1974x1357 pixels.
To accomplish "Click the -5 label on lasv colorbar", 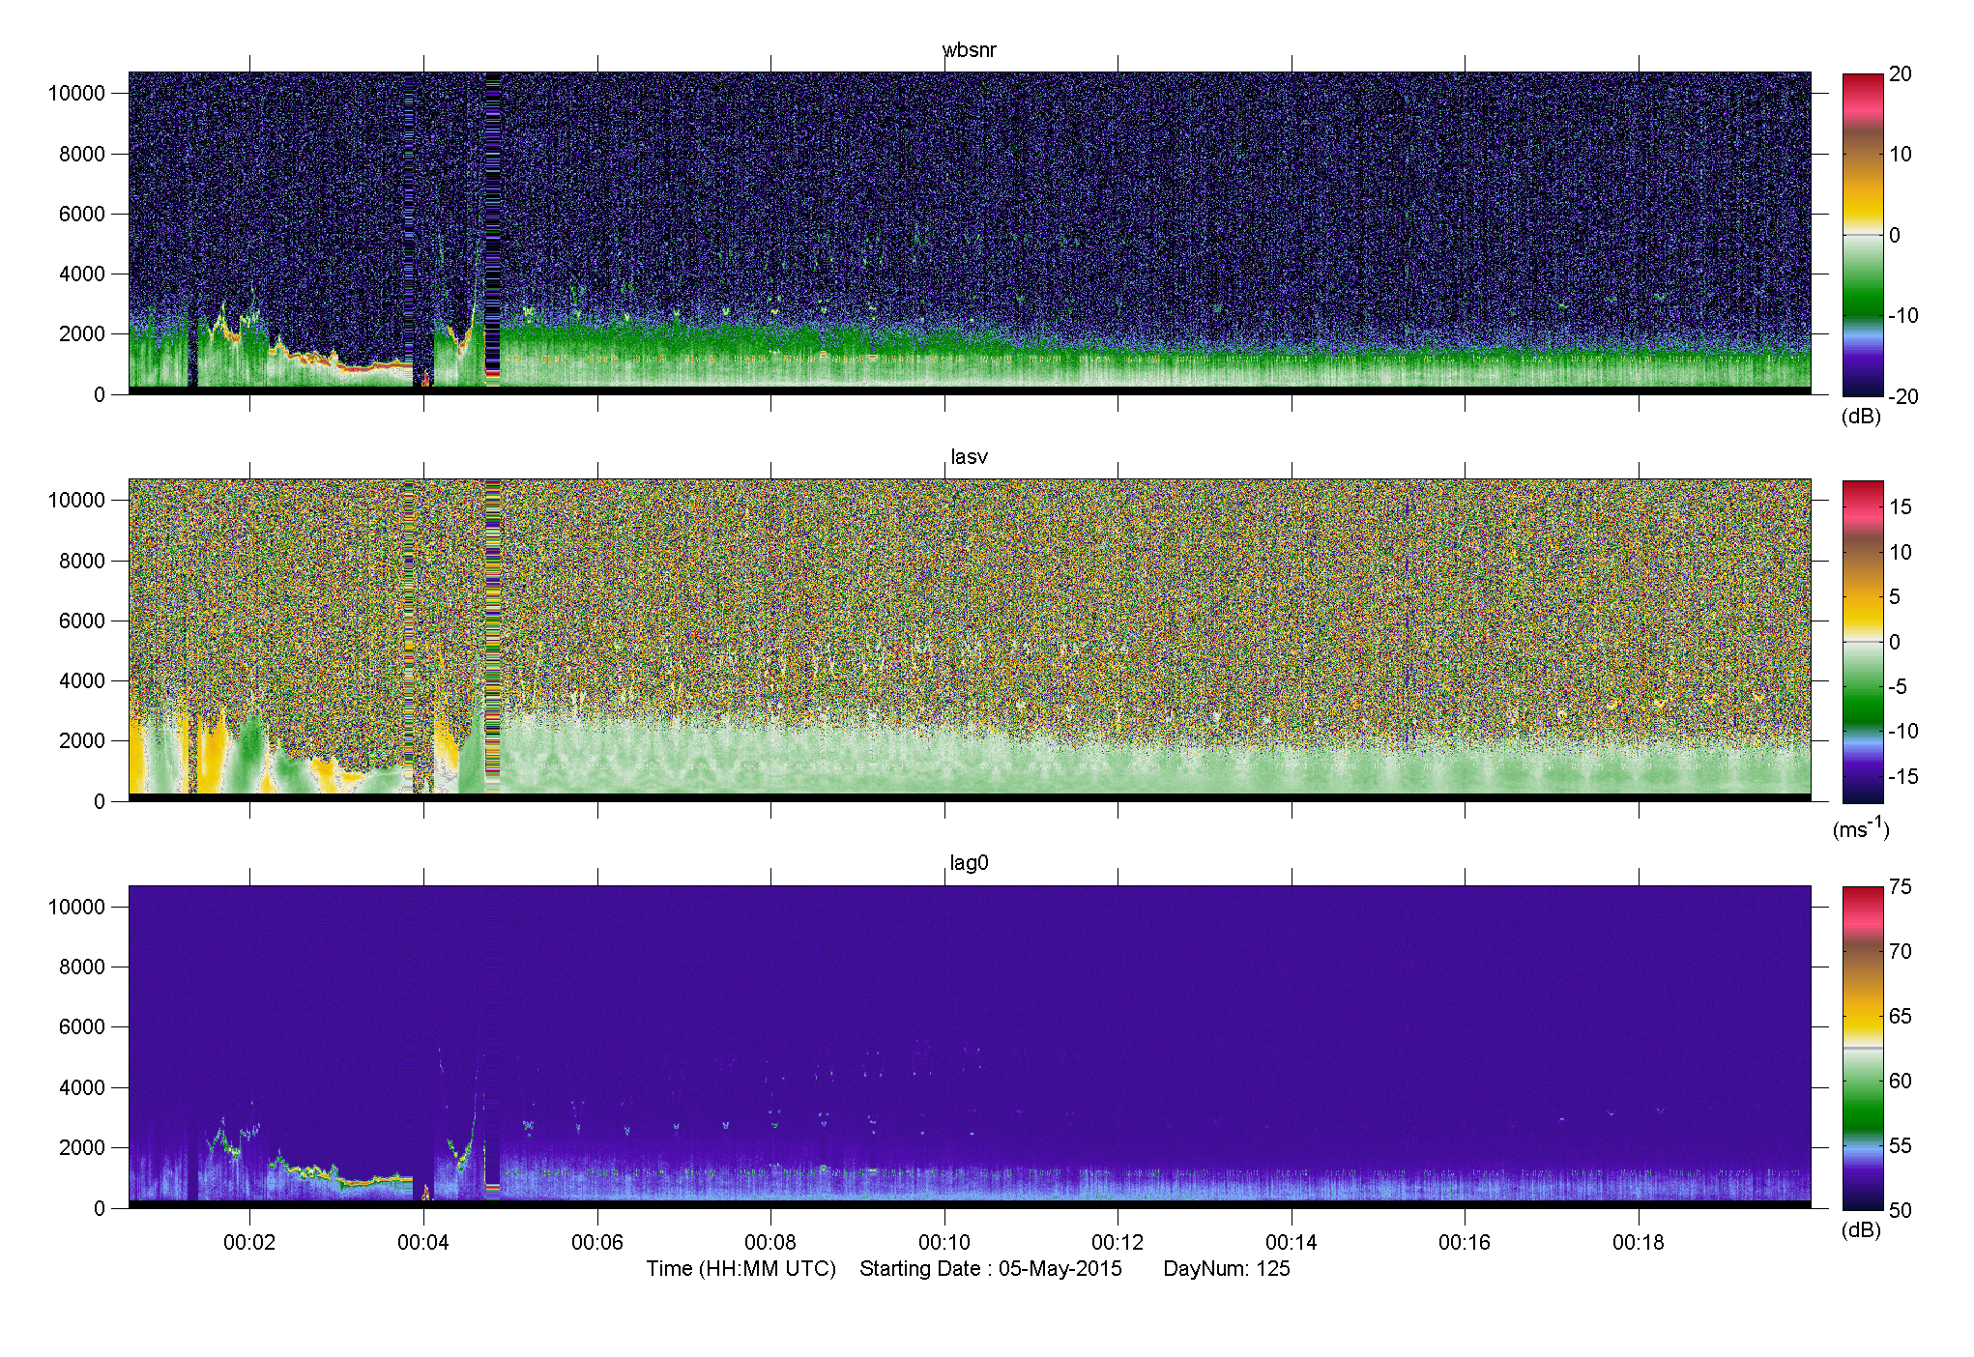I will pos(1898,687).
